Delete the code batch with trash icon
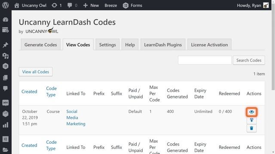The width and height of the screenshot is (275, 154). tap(251, 128)
